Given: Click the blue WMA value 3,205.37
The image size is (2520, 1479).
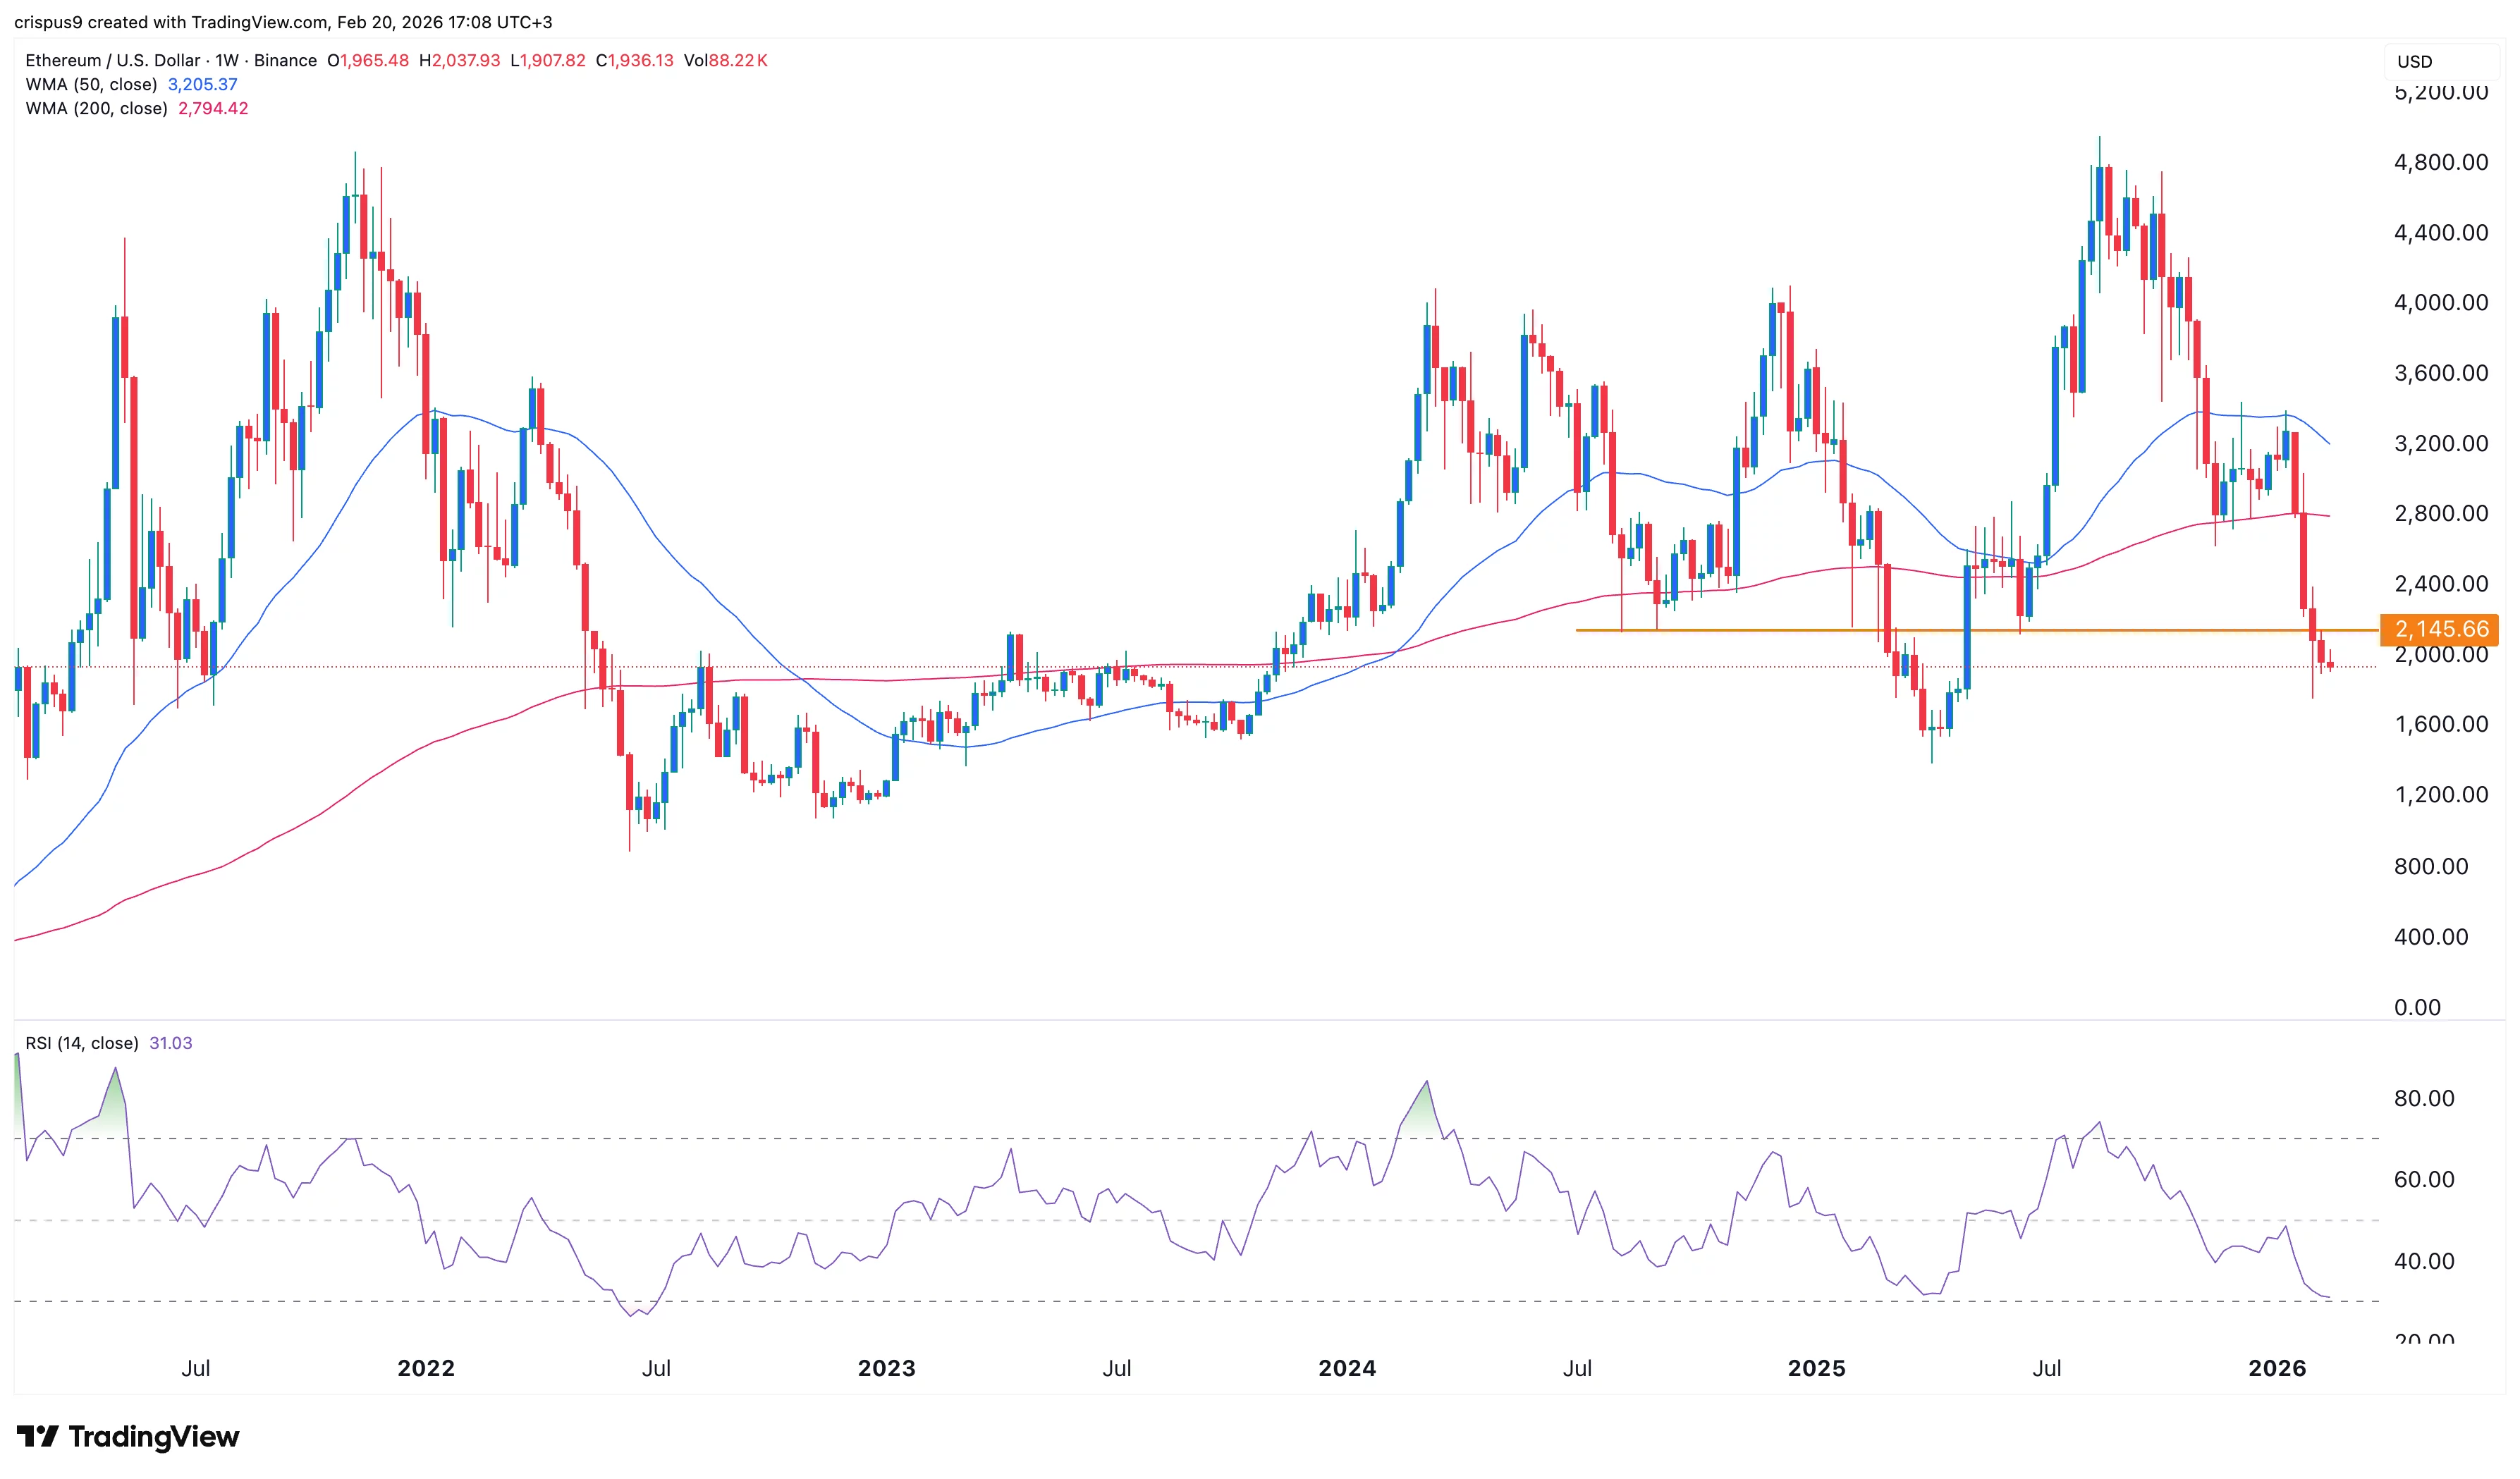Looking at the screenshot, I should (201, 85).
